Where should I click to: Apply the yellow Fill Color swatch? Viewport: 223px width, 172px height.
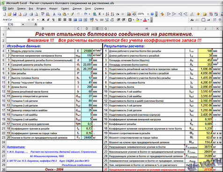(137, 20)
